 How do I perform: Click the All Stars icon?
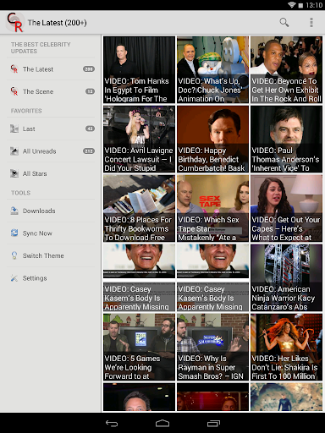point(14,173)
